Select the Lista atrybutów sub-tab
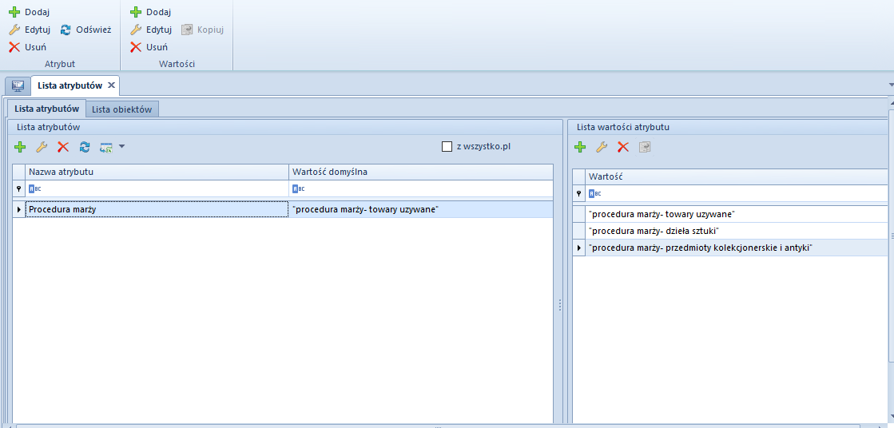 pyautogui.click(x=47, y=109)
